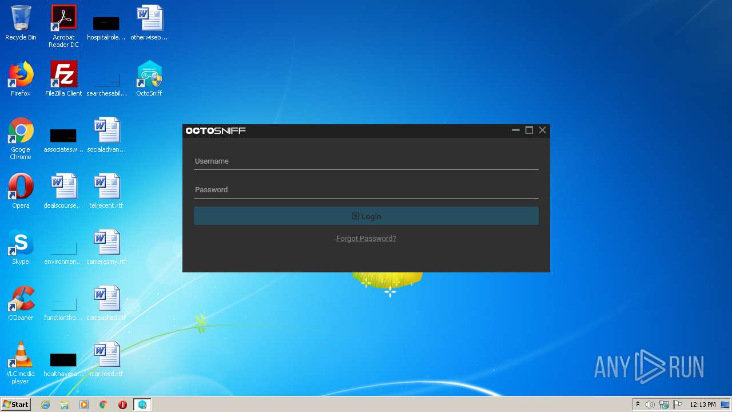
Task: Click the Password field in OctoSniff
Action: [x=366, y=190]
